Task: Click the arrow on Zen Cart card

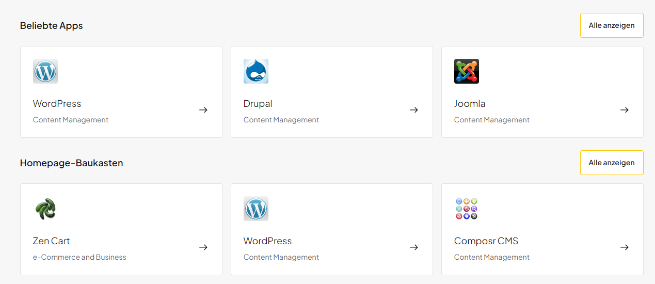Action: 203,247
